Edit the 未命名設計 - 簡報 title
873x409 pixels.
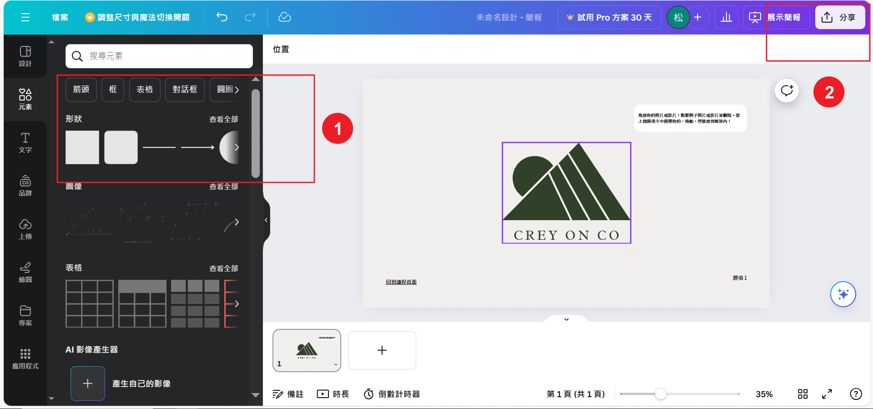tap(509, 17)
